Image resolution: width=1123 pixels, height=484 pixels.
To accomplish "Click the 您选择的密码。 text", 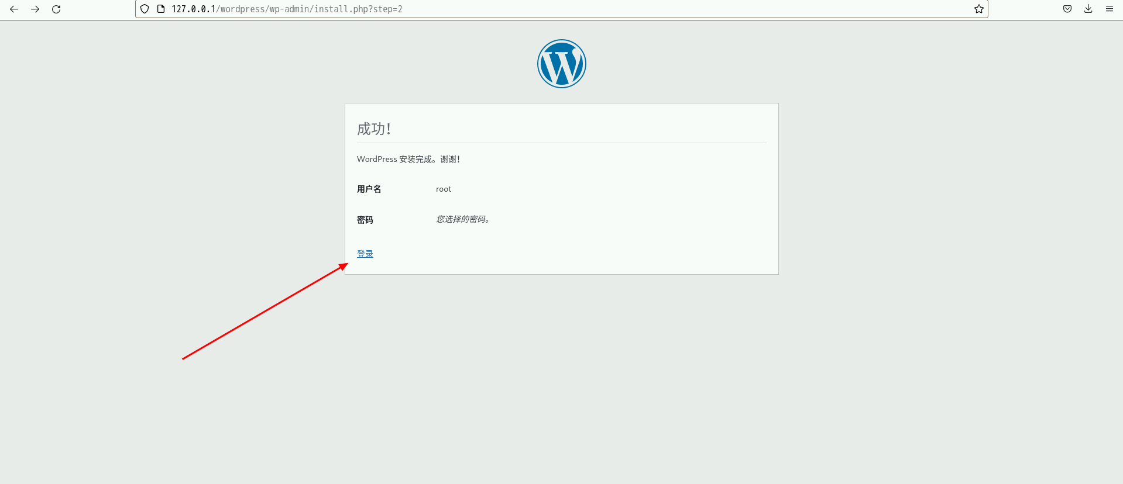I will pos(463,219).
